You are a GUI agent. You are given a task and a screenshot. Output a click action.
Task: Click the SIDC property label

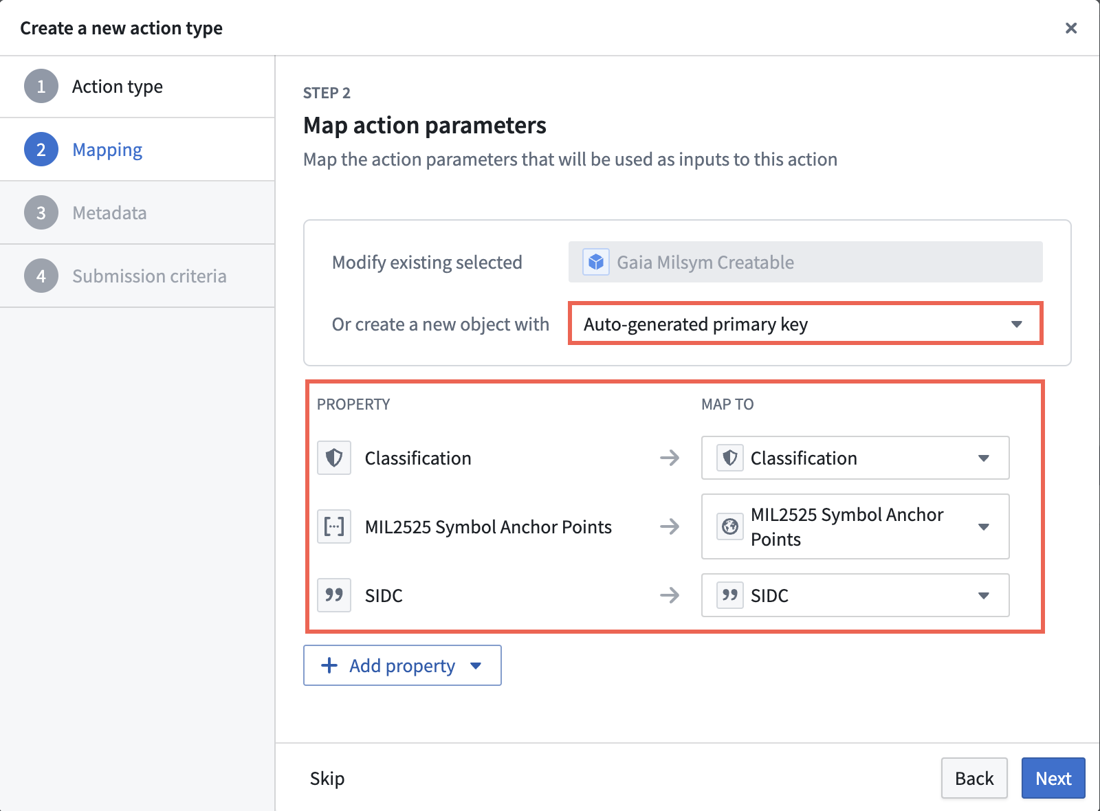tap(384, 595)
